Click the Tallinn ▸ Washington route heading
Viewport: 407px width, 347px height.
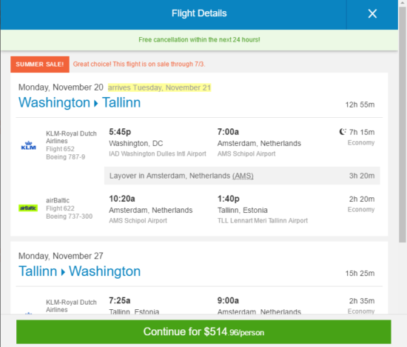[x=79, y=271]
